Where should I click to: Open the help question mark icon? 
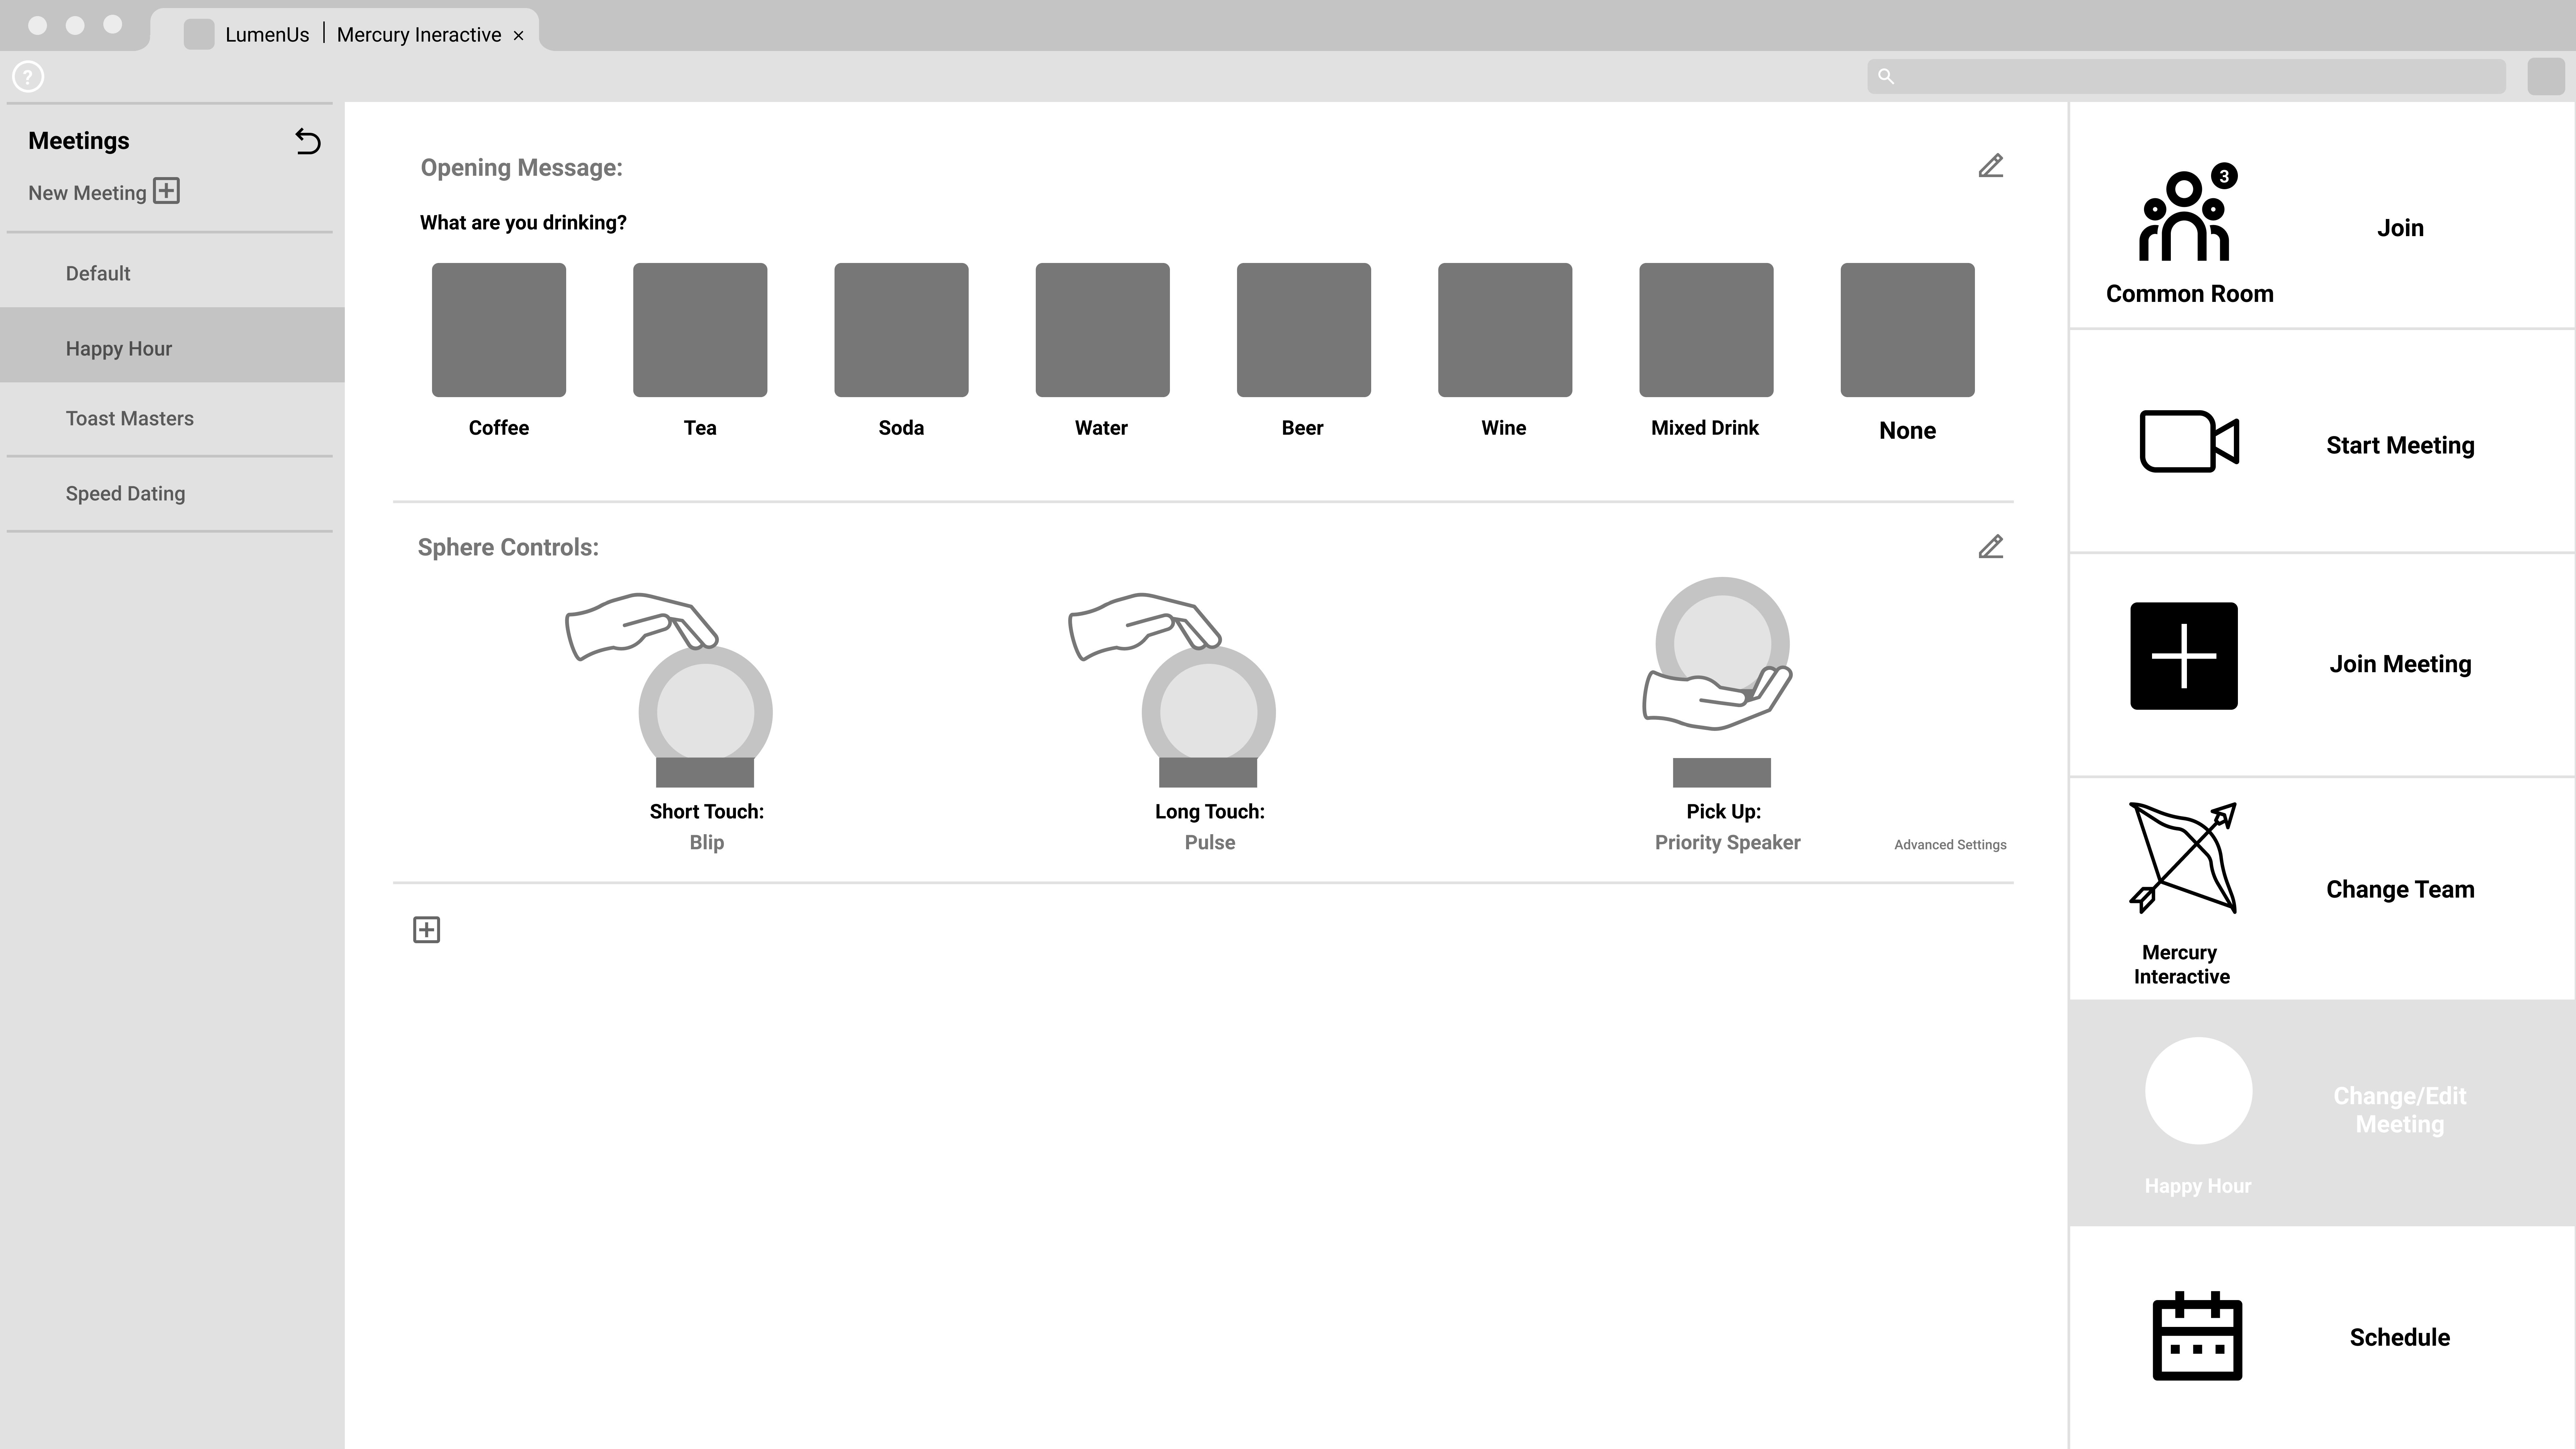point(28,76)
